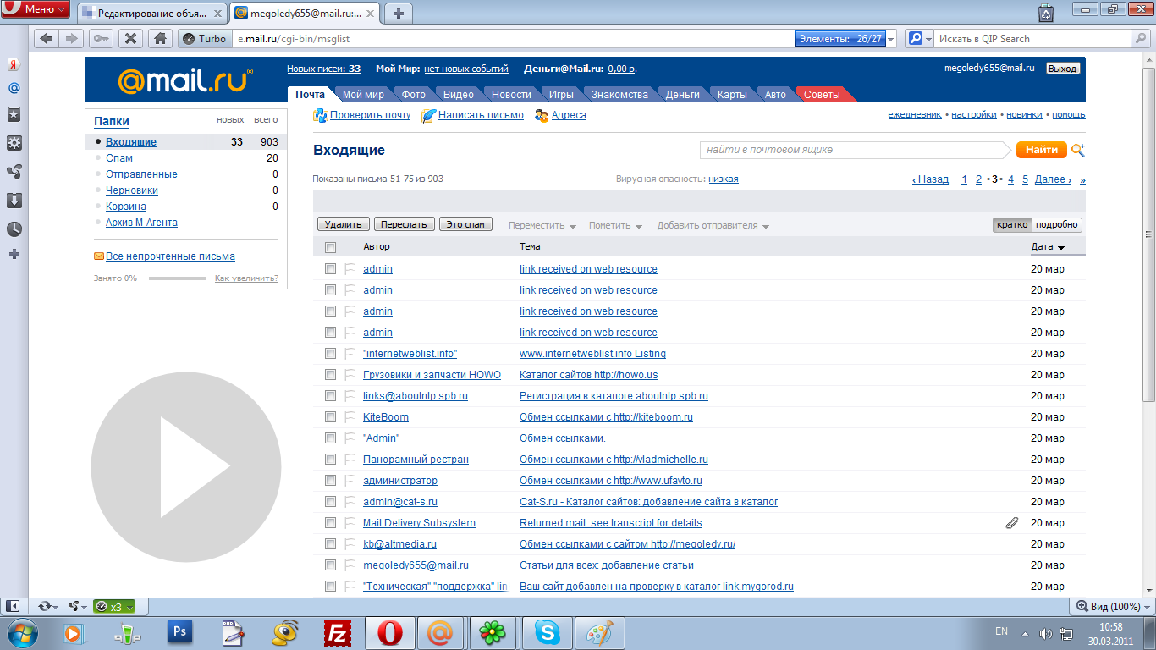Expand the Переместить dropdown
Screen dimensions: 1156x650
(542, 226)
